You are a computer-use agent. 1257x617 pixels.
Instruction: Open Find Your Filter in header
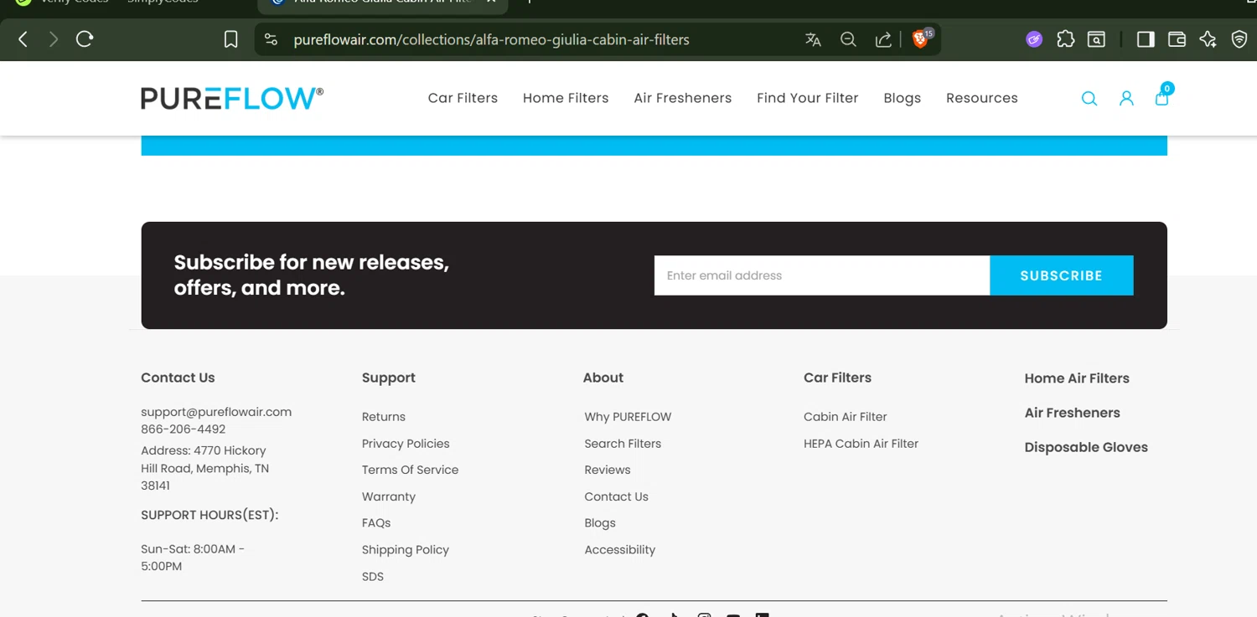point(808,98)
